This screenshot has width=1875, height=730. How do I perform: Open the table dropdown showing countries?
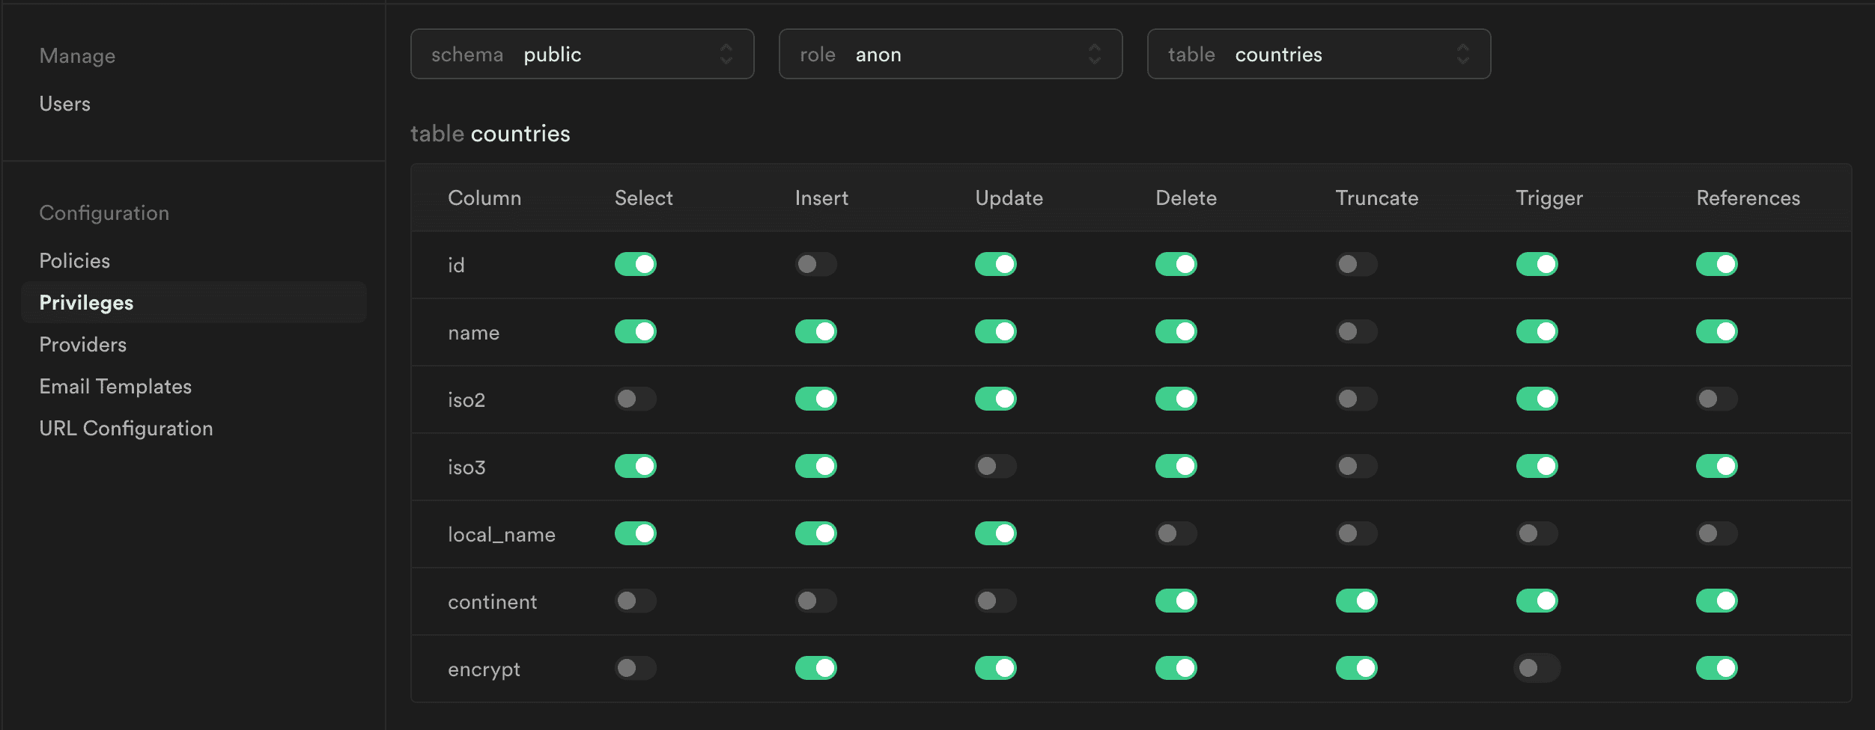point(1318,54)
